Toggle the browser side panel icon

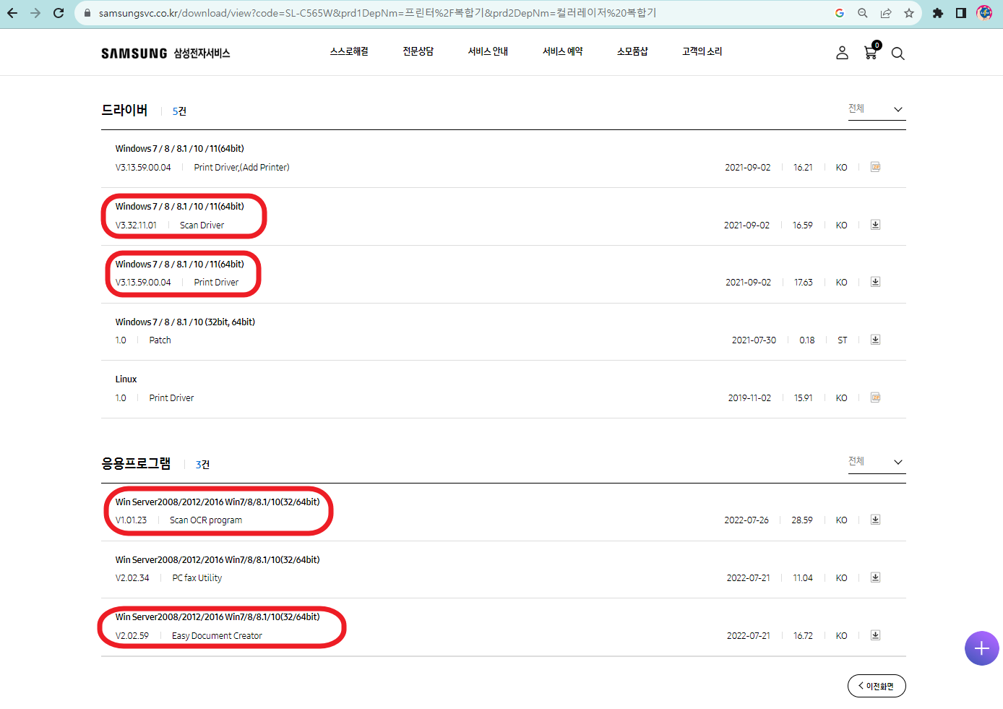pos(961,13)
